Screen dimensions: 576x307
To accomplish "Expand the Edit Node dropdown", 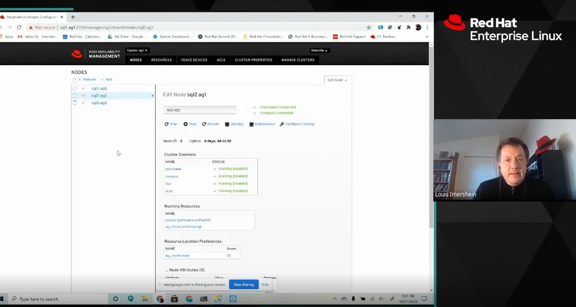I will click(338, 80).
